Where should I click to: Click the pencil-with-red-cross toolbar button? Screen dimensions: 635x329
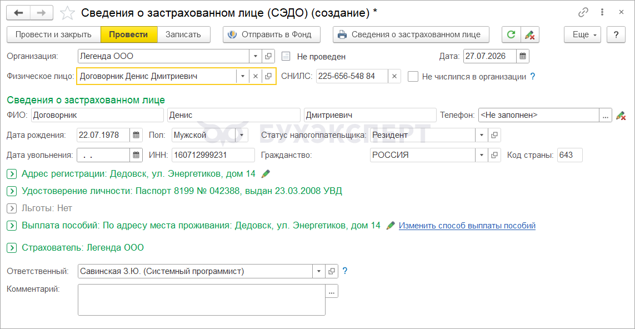pos(529,34)
